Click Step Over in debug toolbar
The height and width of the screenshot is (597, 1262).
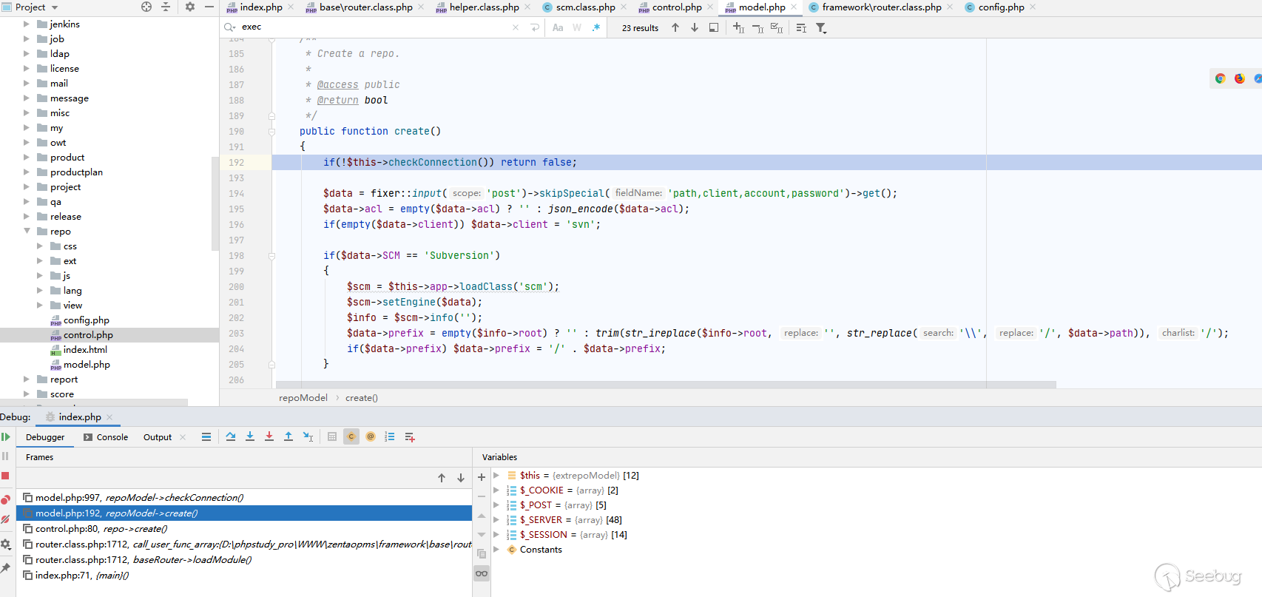coord(231,437)
